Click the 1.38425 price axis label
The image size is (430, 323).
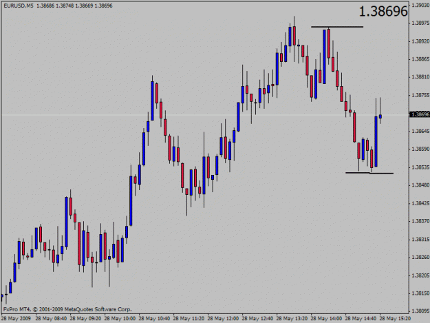point(420,203)
